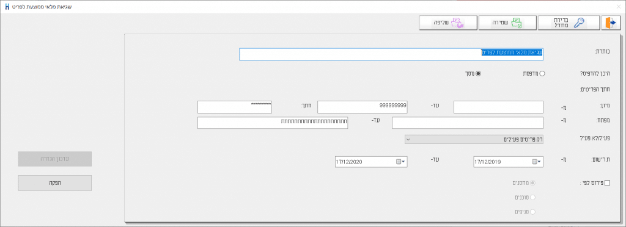
Task: Click the שליפה retrieve button
Action: click(448, 23)
